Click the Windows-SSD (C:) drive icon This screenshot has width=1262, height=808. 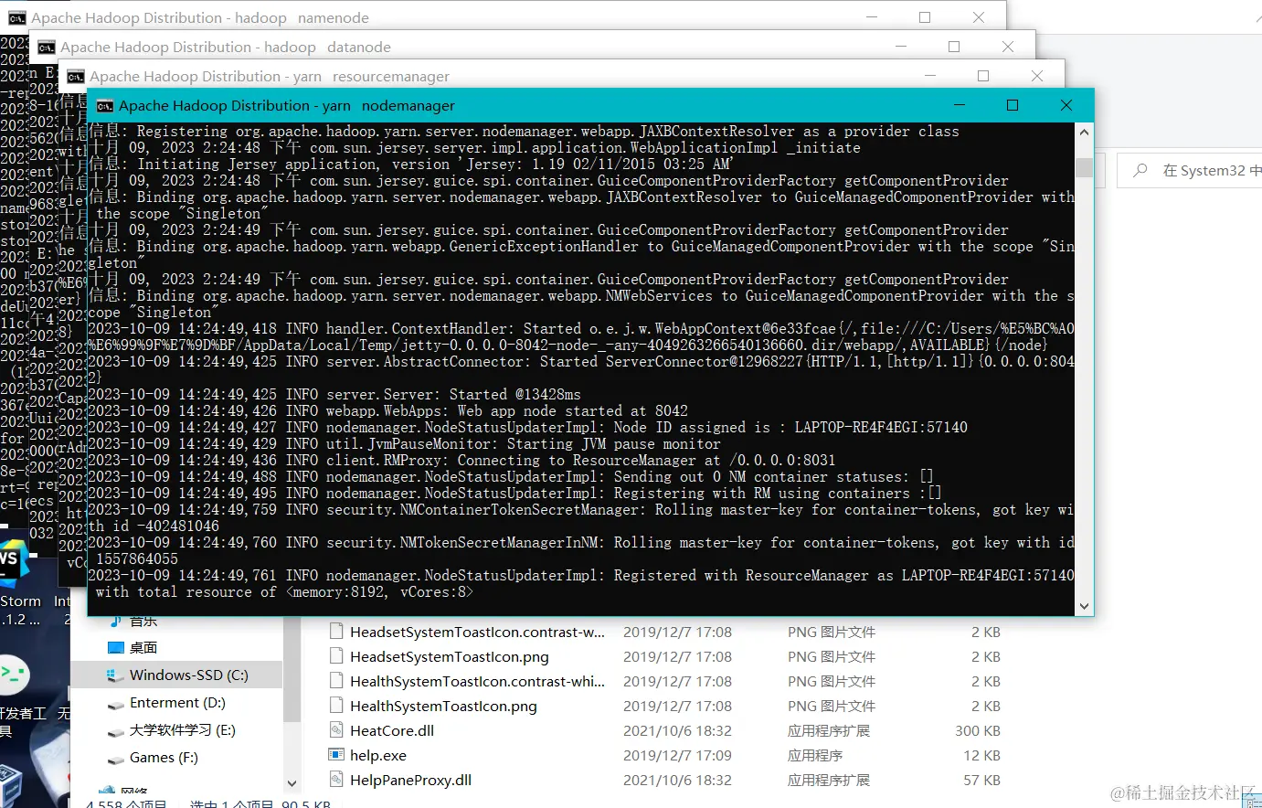pyautogui.click(x=115, y=675)
